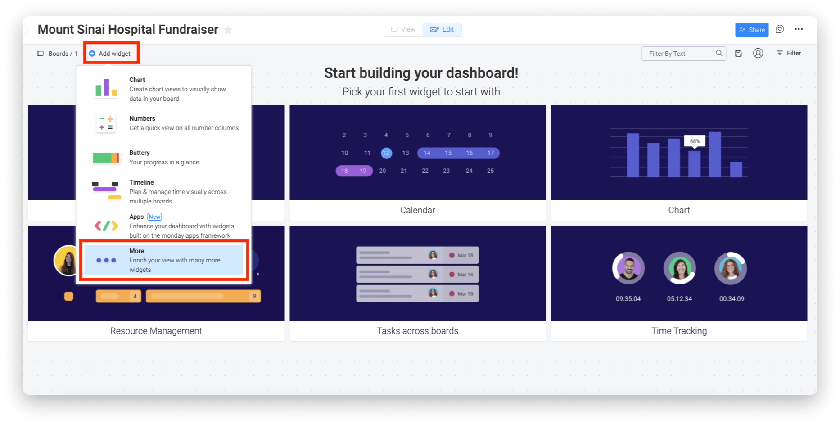This screenshot has width=840, height=424.
Task: Click the New badge beside Apps
Action: pyautogui.click(x=154, y=217)
